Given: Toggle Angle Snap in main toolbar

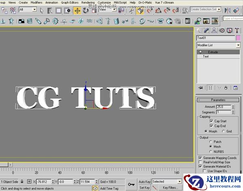Looking at the screenshot, I should (x=158, y=11).
